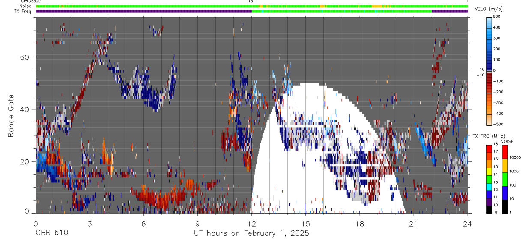This screenshot has height=242, width=526.
Task: Click the 12 MHz tick label
Action: click(496, 190)
